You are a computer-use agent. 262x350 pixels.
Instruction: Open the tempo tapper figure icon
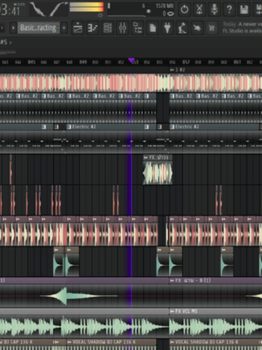(x=182, y=28)
